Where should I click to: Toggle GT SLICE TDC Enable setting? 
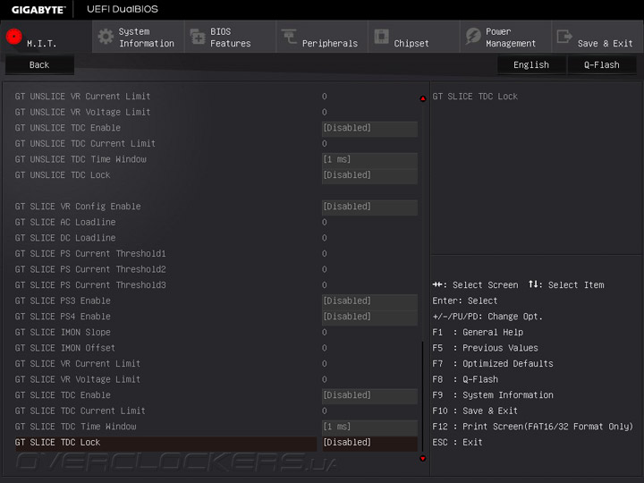[369, 395]
